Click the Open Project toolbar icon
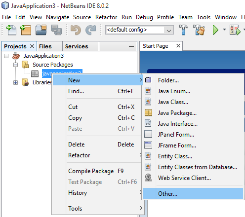 pyautogui.click(x=41, y=30)
